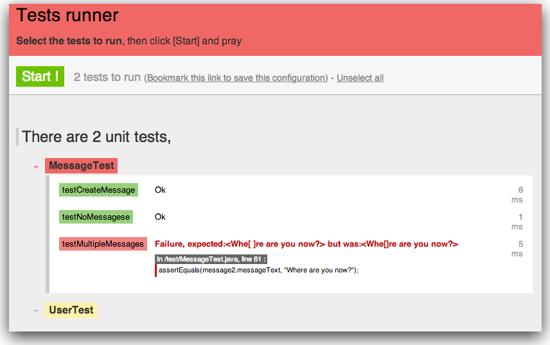Click the red Failure expected message
The width and height of the screenshot is (550, 345).
pos(306,244)
